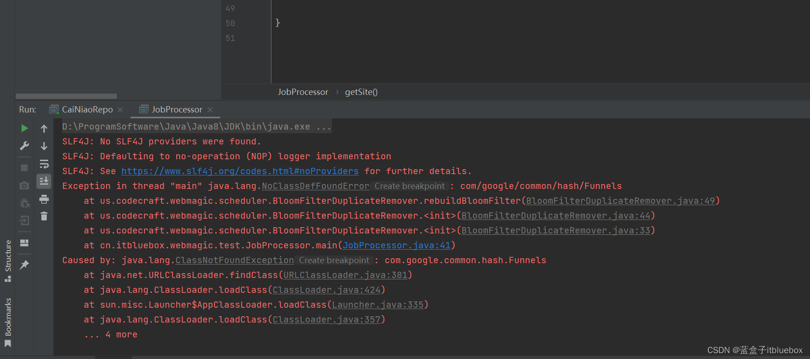Click the grey stop process icon

(24, 168)
